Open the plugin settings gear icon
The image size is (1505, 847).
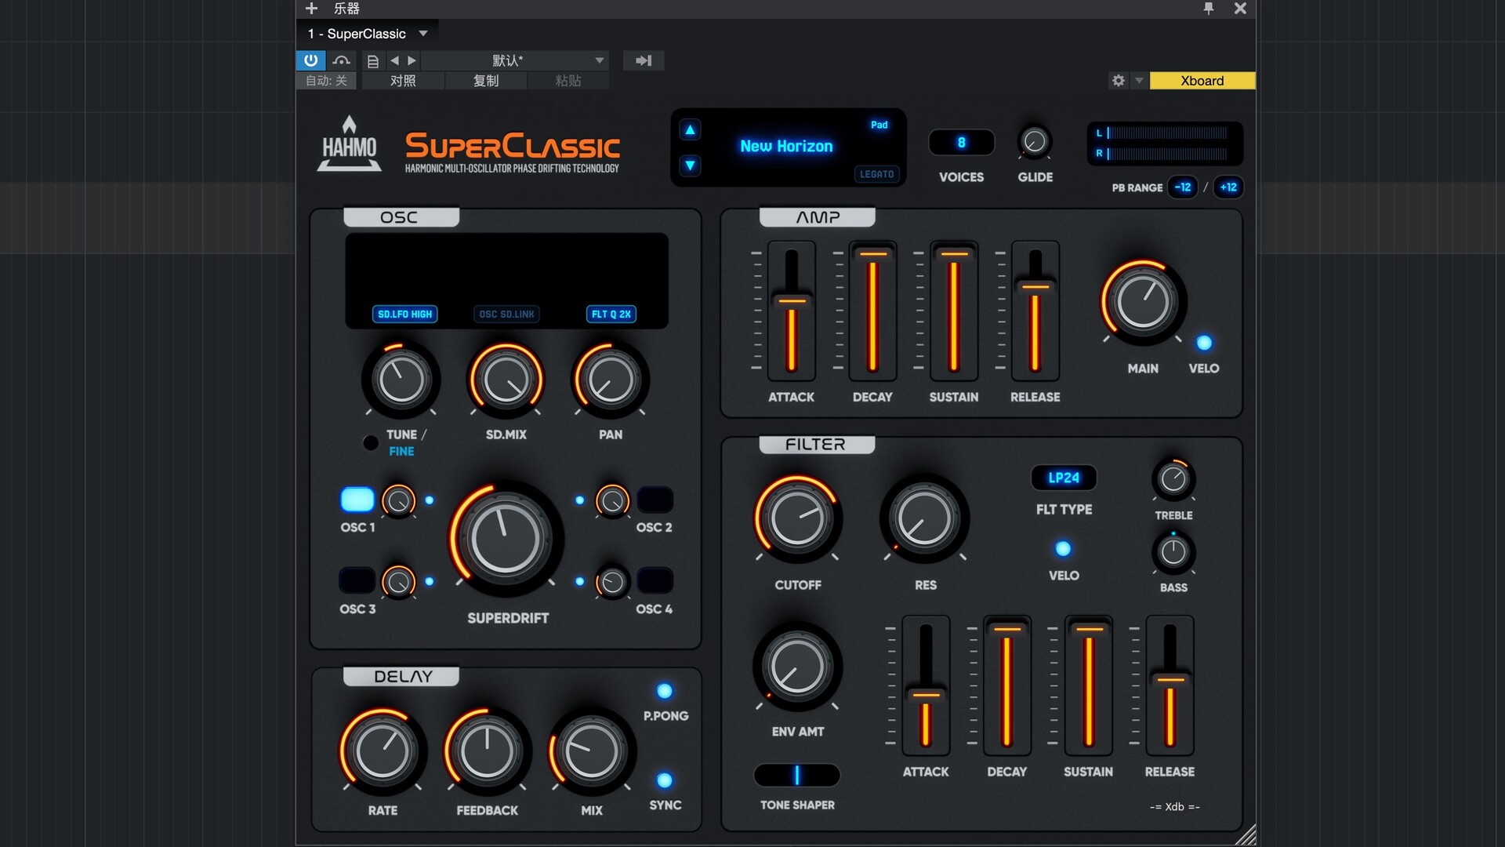[x=1119, y=80]
